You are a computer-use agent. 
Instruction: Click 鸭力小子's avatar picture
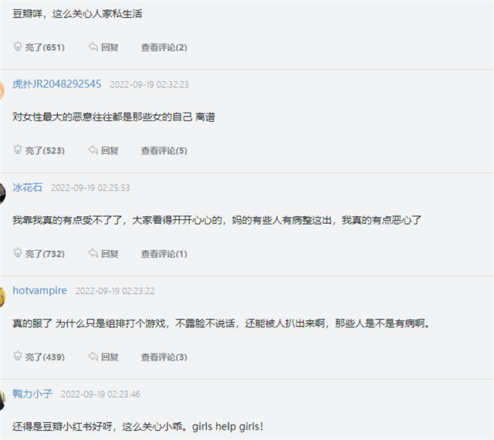tap(2, 398)
